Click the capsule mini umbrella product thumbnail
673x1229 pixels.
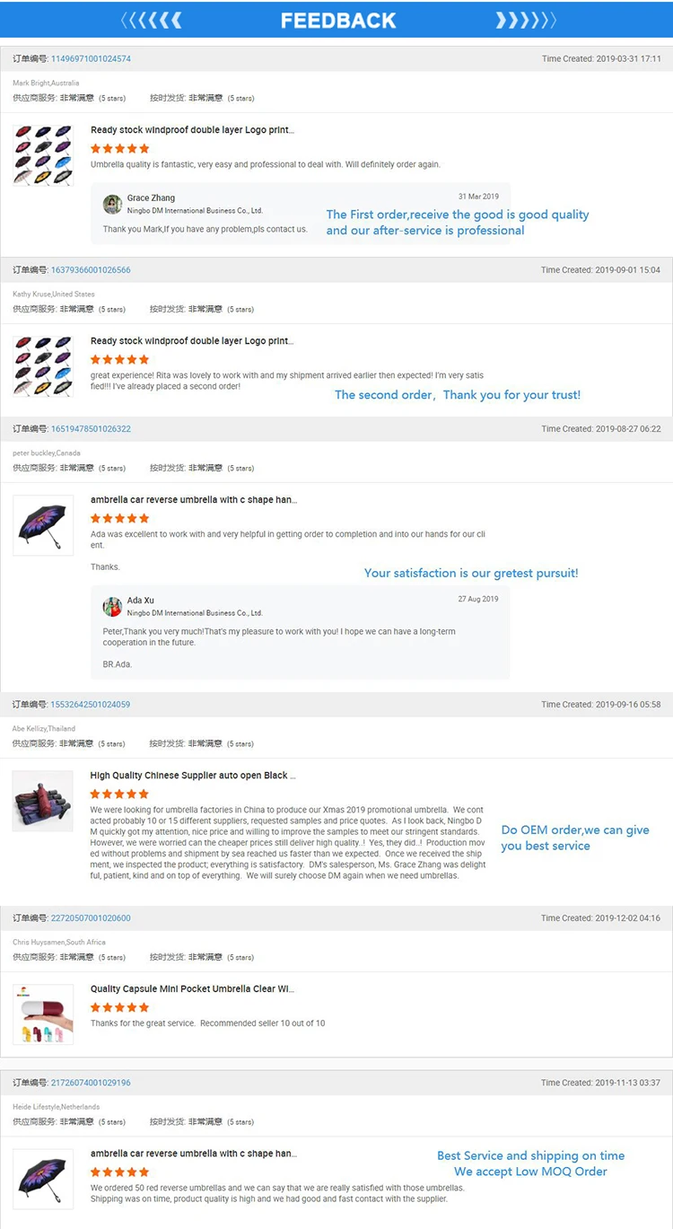tap(43, 1014)
